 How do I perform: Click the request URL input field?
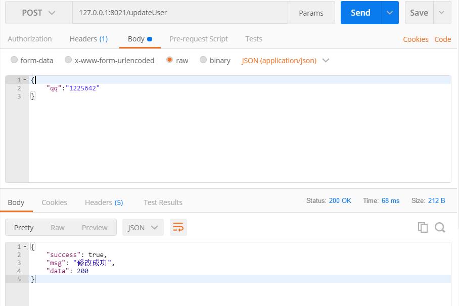coord(180,13)
